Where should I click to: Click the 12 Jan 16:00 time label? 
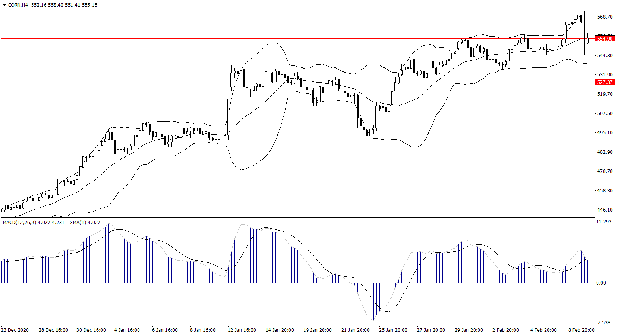[x=242, y=330]
